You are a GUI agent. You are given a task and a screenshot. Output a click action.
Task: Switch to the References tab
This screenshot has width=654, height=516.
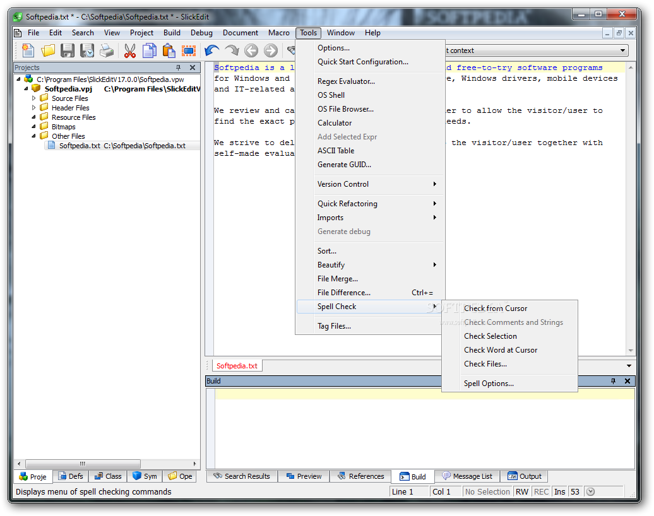pos(361,476)
